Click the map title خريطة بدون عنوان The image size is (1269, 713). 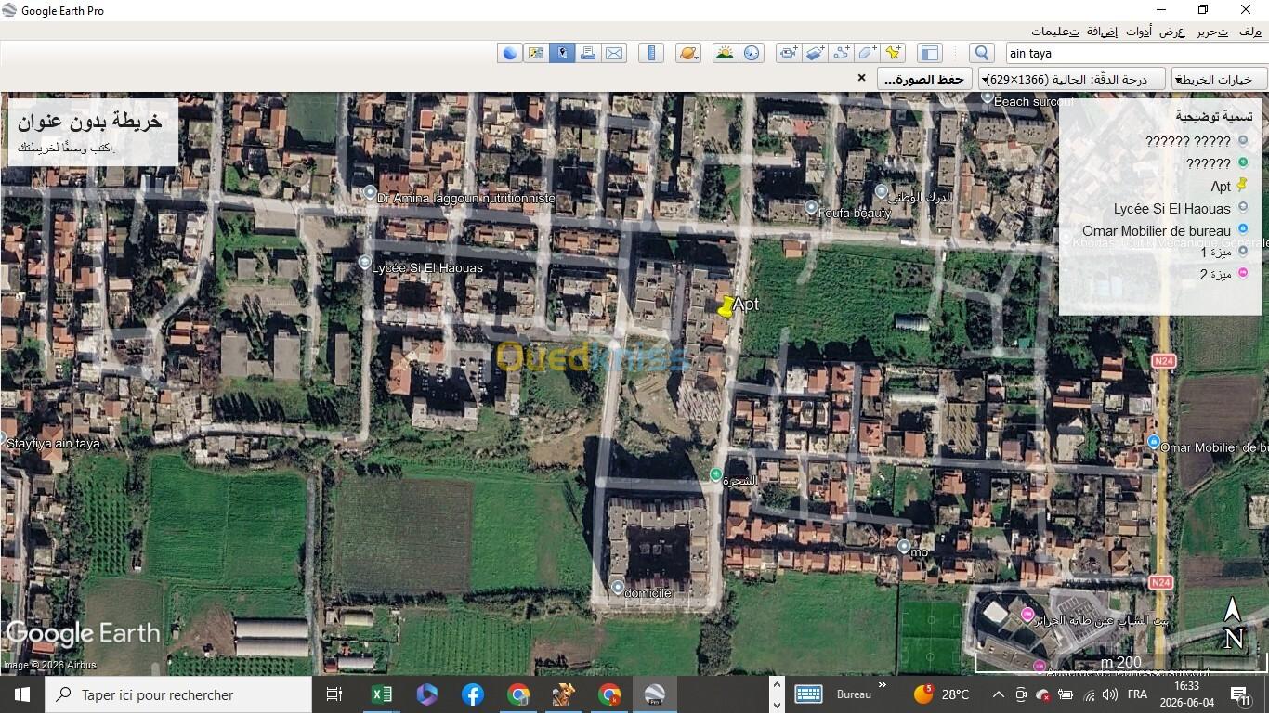pyautogui.click(x=90, y=121)
